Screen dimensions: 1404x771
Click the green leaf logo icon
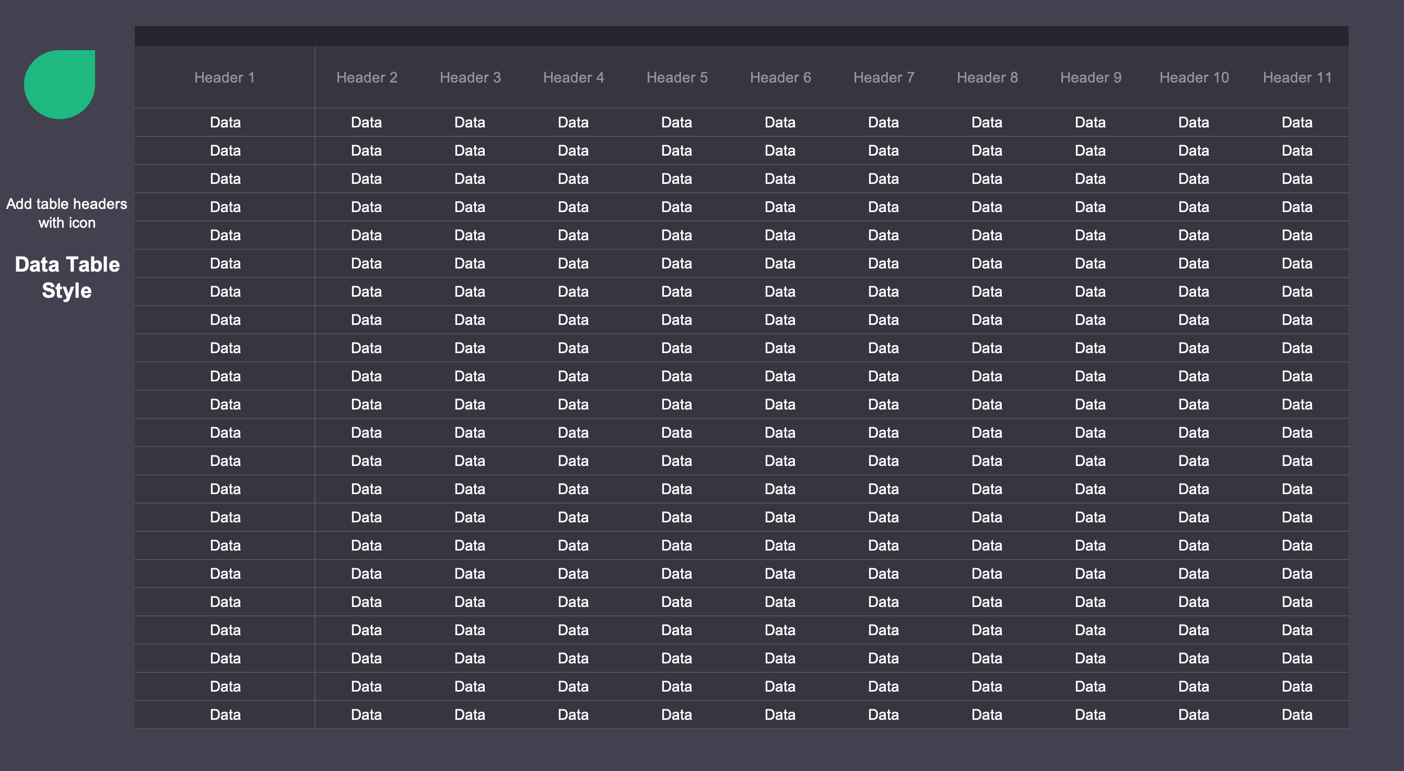[60, 84]
